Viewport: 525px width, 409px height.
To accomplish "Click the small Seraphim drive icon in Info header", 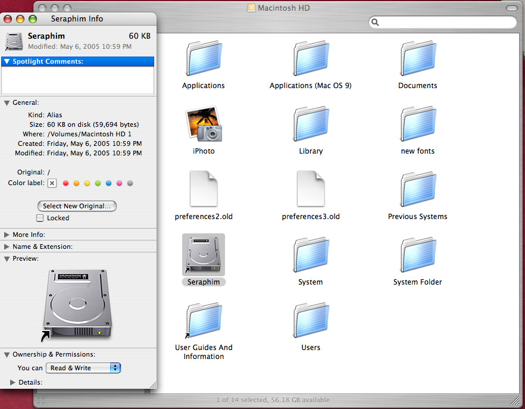I will point(14,41).
